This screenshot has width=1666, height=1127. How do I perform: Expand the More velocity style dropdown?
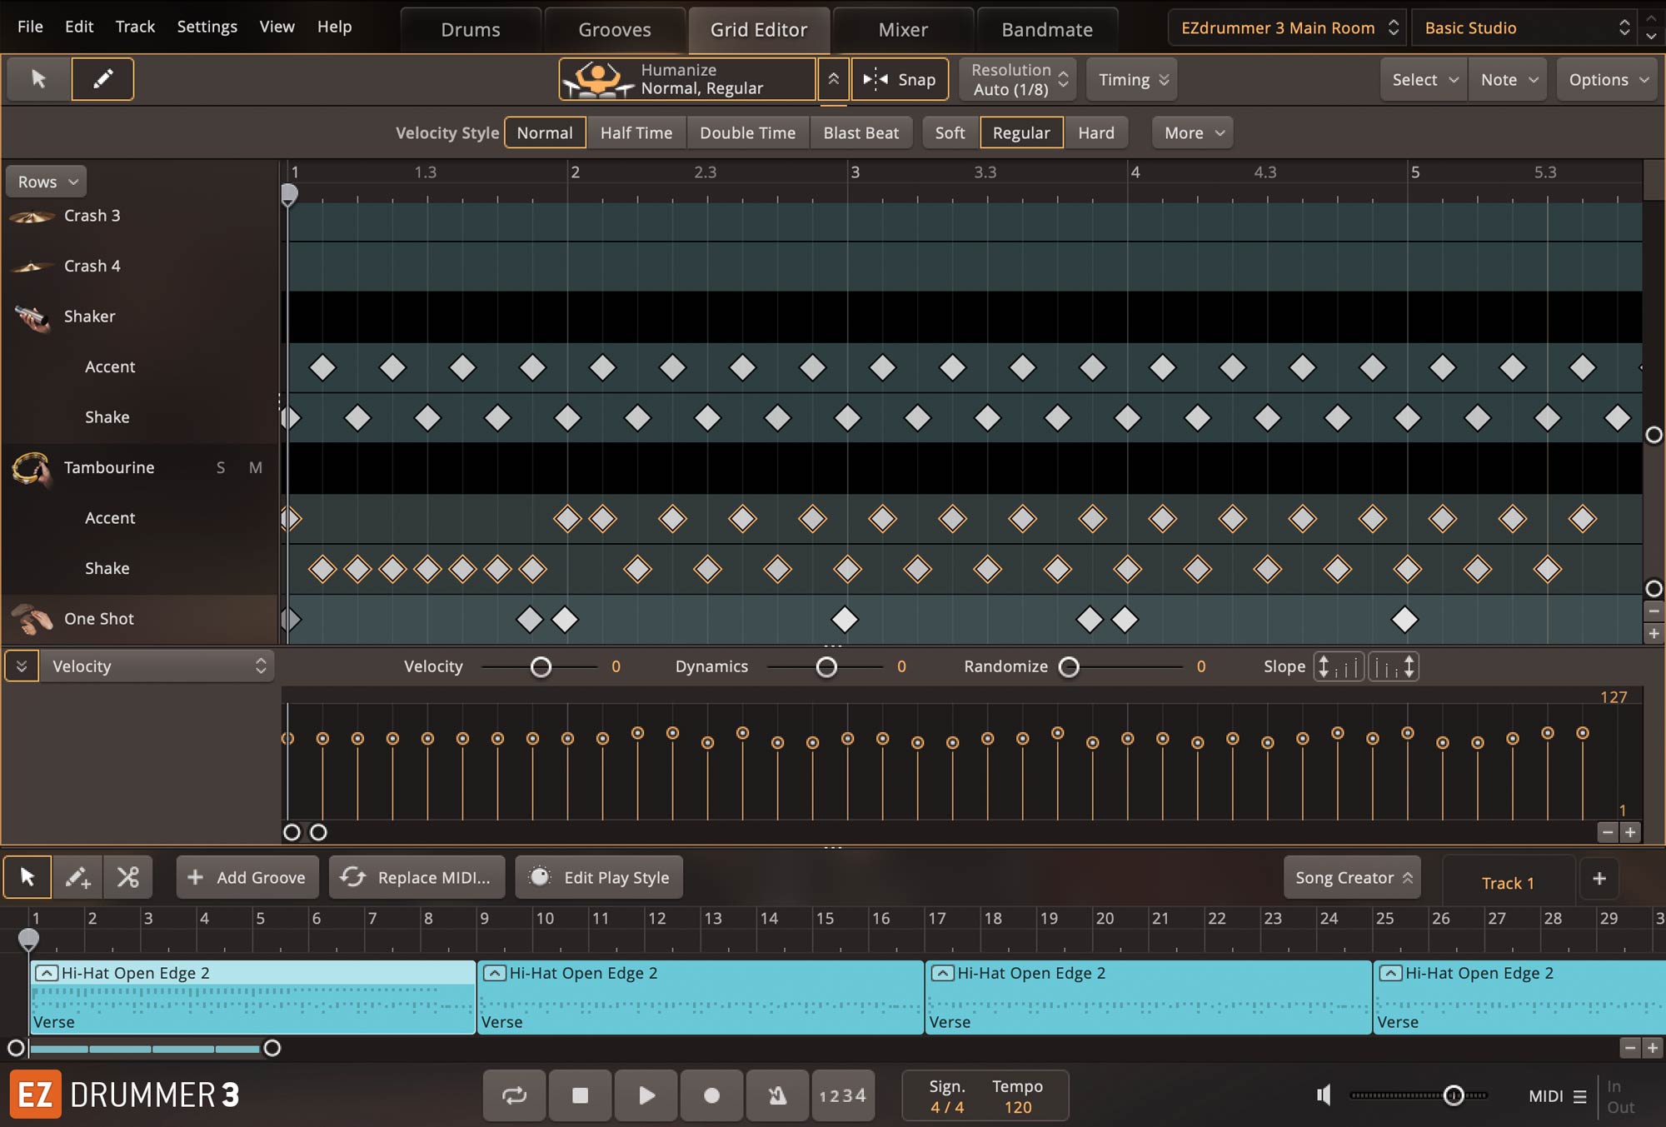coord(1192,132)
